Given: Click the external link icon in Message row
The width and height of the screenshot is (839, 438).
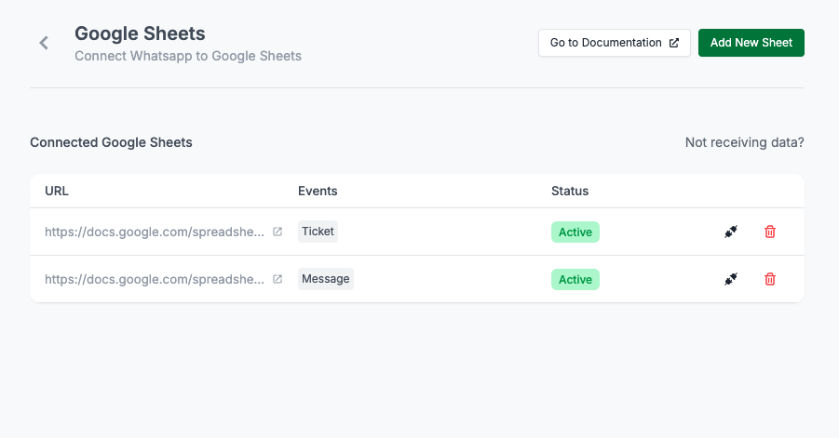Looking at the screenshot, I should 277,279.
